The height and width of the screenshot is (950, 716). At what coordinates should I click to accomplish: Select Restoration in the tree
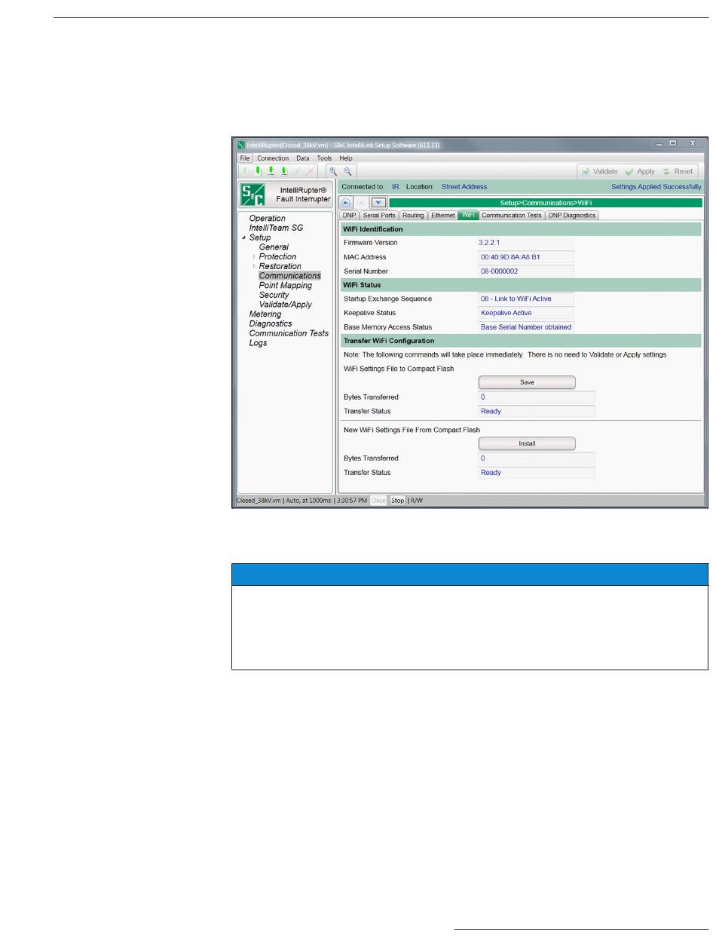point(280,266)
